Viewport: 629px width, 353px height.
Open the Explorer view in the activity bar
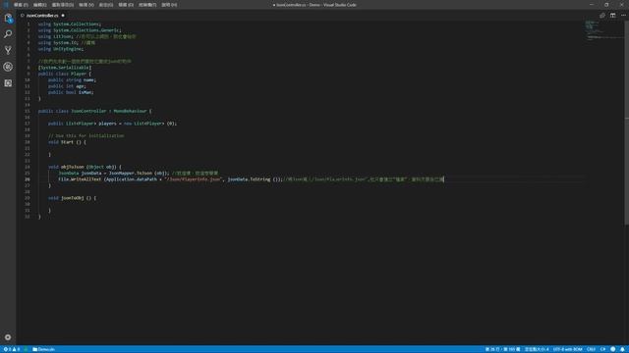8,18
